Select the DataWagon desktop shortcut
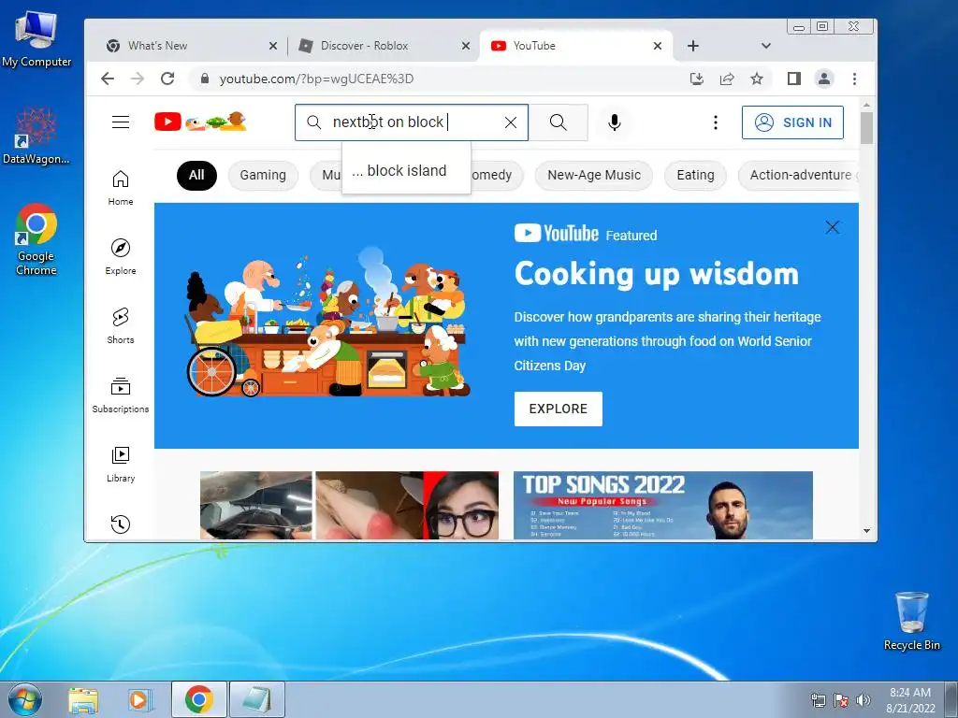The height and width of the screenshot is (718, 958). click(x=36, y=136)
